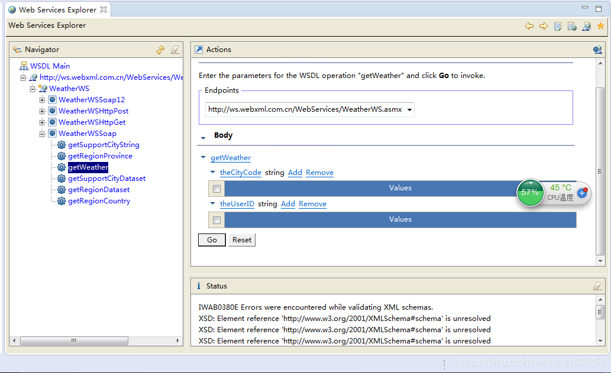Click the Navigator refresh icon
The height and width of the screenshot is (373, 611).
click(x=160, y=50)
